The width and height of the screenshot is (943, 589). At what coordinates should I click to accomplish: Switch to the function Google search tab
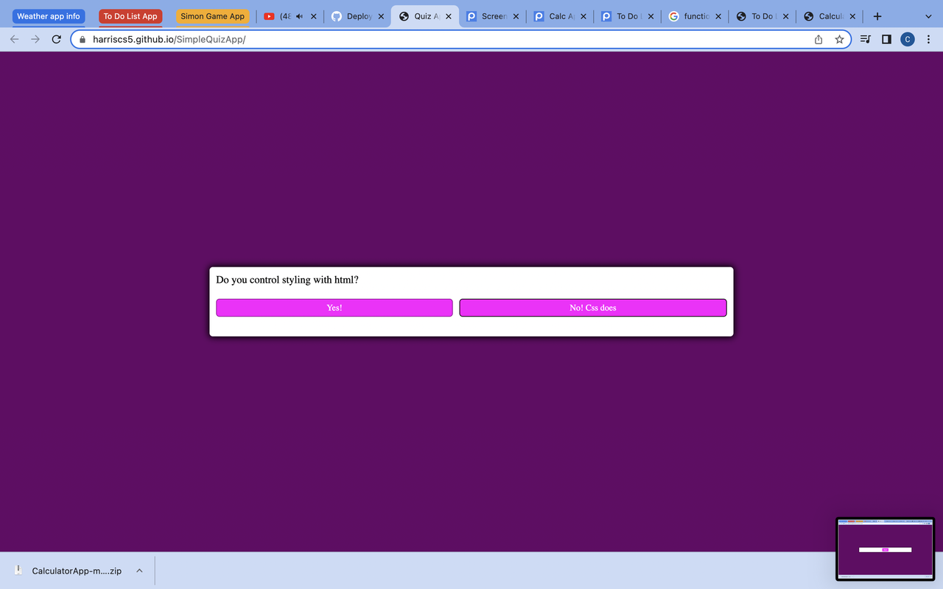[693, 15]
